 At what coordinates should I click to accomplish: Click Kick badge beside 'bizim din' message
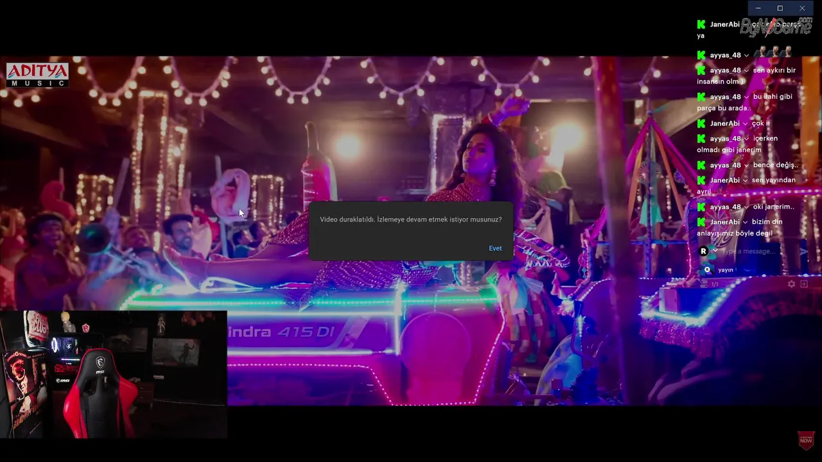click(701, 222)
